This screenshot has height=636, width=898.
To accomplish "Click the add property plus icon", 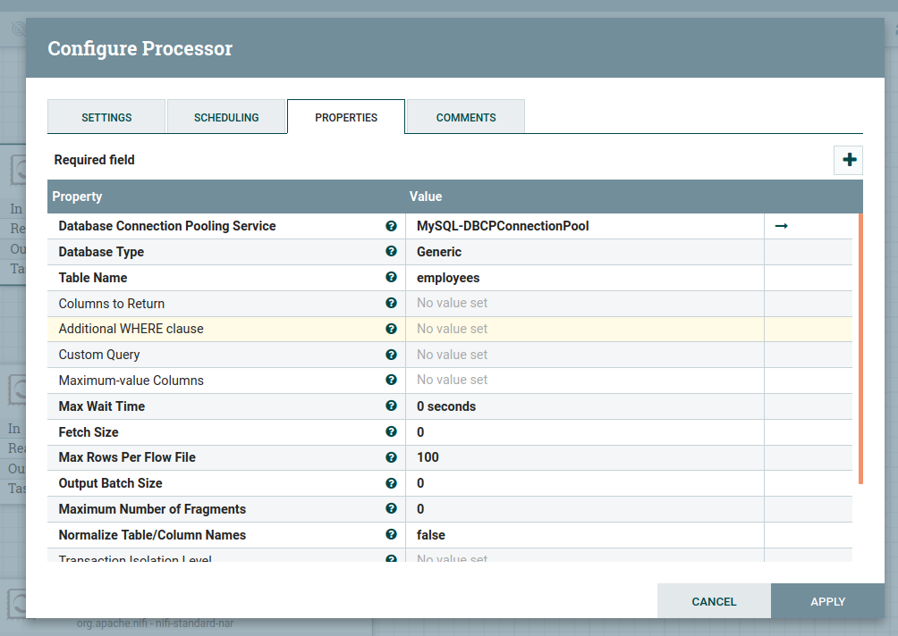I will [x=849, y=161].
